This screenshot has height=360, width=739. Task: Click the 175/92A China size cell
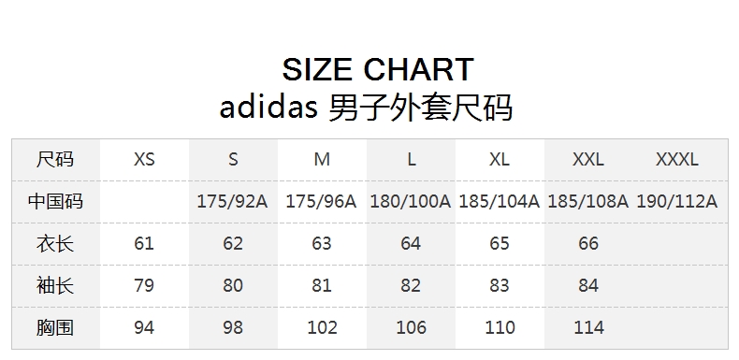point(232,202)
